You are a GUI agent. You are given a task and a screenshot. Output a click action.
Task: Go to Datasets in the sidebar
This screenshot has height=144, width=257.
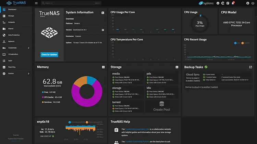click(12, 22)
